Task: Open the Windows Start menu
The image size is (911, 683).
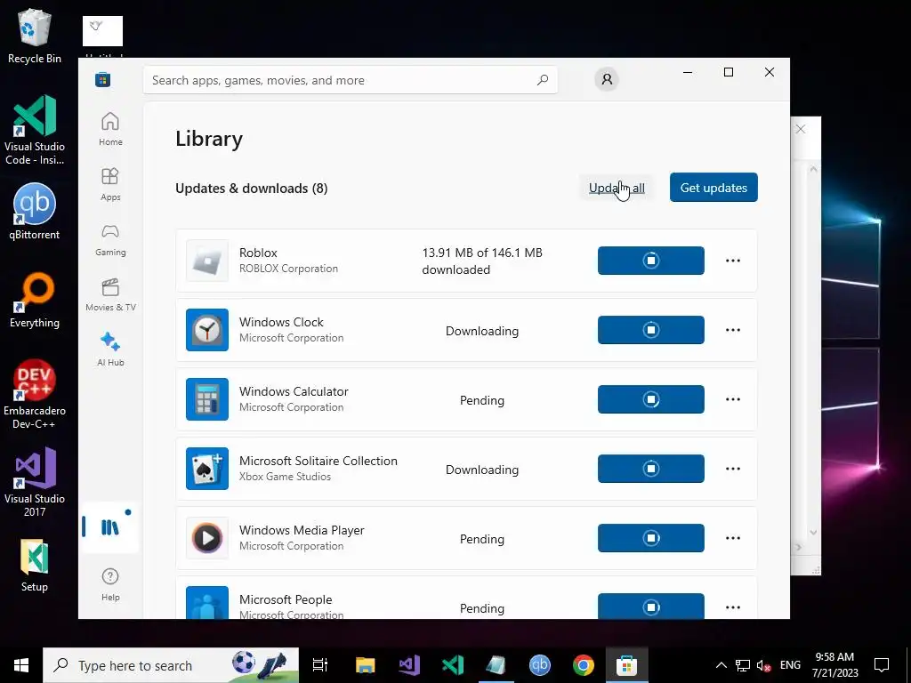Action: point(21,665)
